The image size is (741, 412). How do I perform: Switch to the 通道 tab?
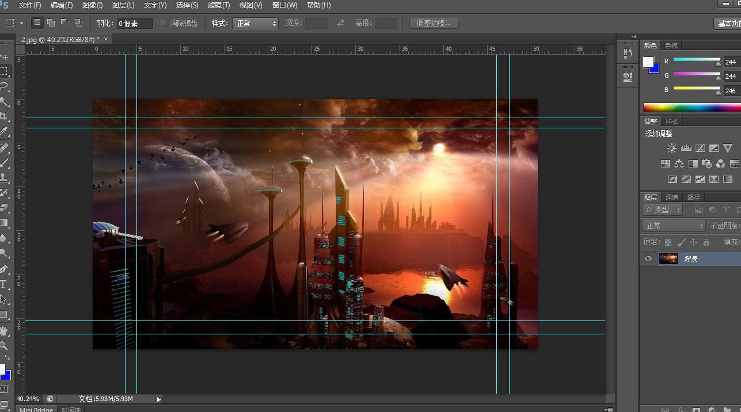coord(671,197)
